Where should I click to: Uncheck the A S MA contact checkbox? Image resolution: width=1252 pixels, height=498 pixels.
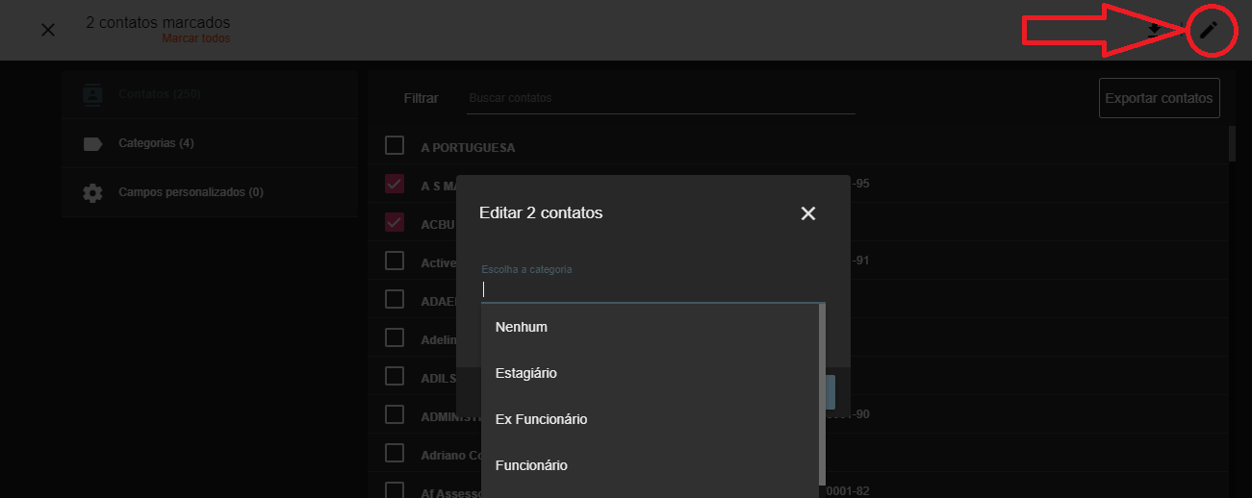[395, 184]
